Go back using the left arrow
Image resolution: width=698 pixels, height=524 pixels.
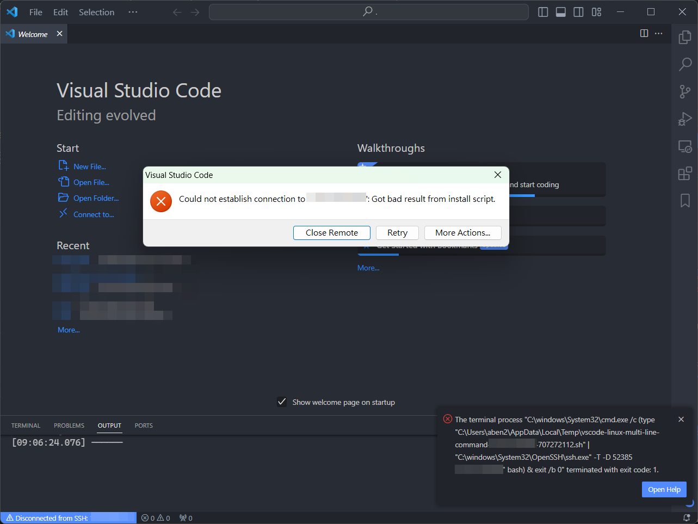177,12
